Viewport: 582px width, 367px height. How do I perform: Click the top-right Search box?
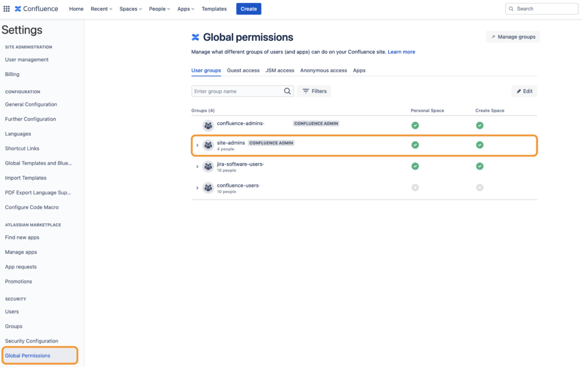click(542, 9)
